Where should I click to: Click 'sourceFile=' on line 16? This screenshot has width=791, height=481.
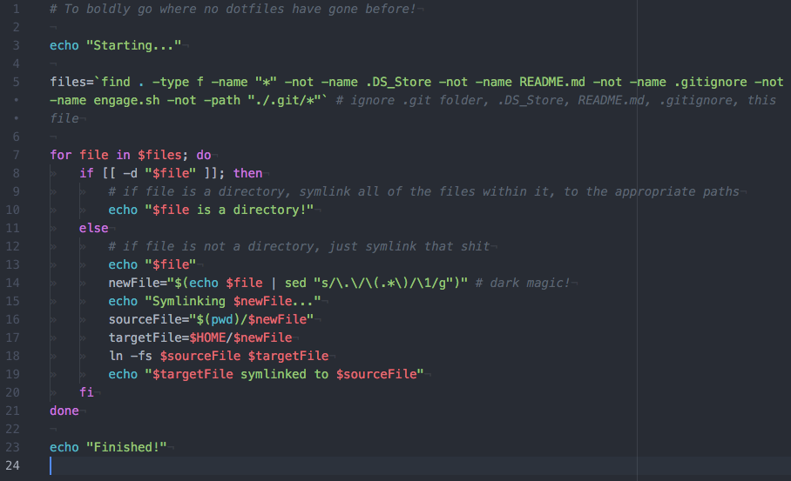pyautogui.click(x=149, y=319)
